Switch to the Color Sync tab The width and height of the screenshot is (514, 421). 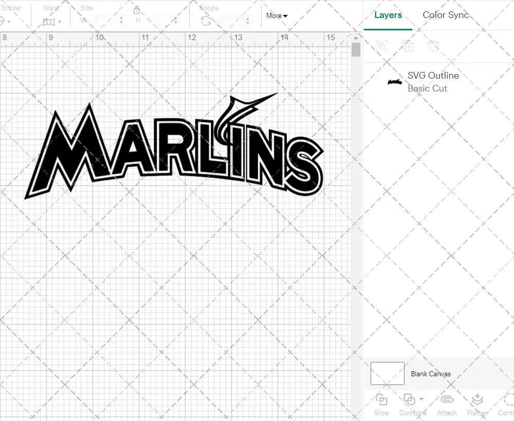446,15
